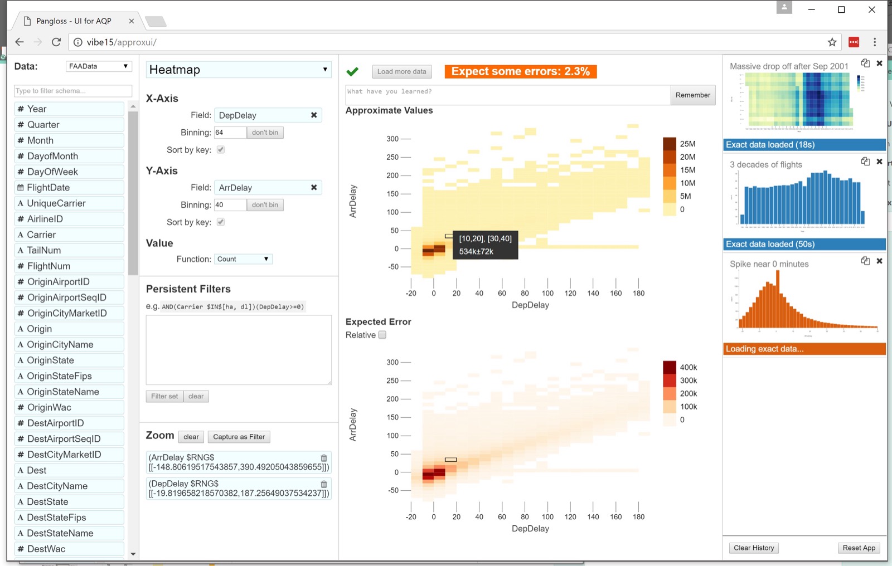Toggle X-Axis 'Sort by key' checkbox
Image resolution: width=892 pixels, height=566 pixels.
[x=221, y=149]
